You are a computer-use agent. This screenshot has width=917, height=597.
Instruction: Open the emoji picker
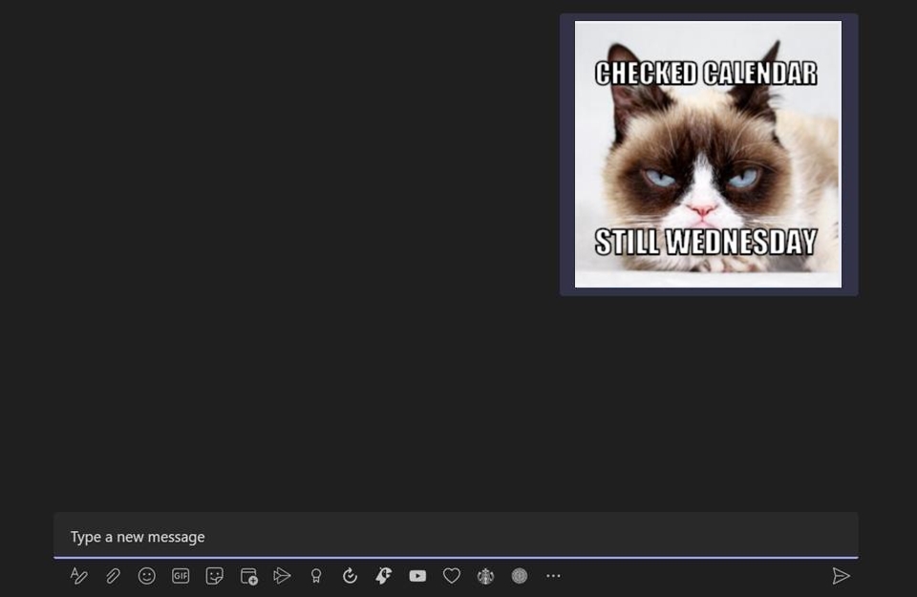coord(146,576)
